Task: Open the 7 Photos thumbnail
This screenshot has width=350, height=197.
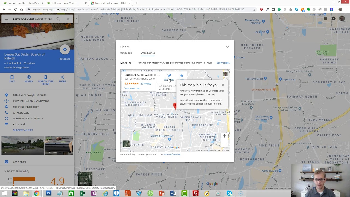Action: pos(59,146)
